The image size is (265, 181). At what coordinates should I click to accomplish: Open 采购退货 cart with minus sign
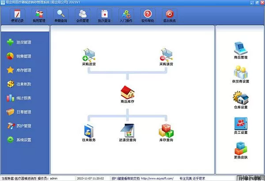click(167, 57)
